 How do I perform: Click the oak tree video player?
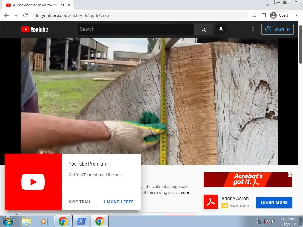pos(149,101)
